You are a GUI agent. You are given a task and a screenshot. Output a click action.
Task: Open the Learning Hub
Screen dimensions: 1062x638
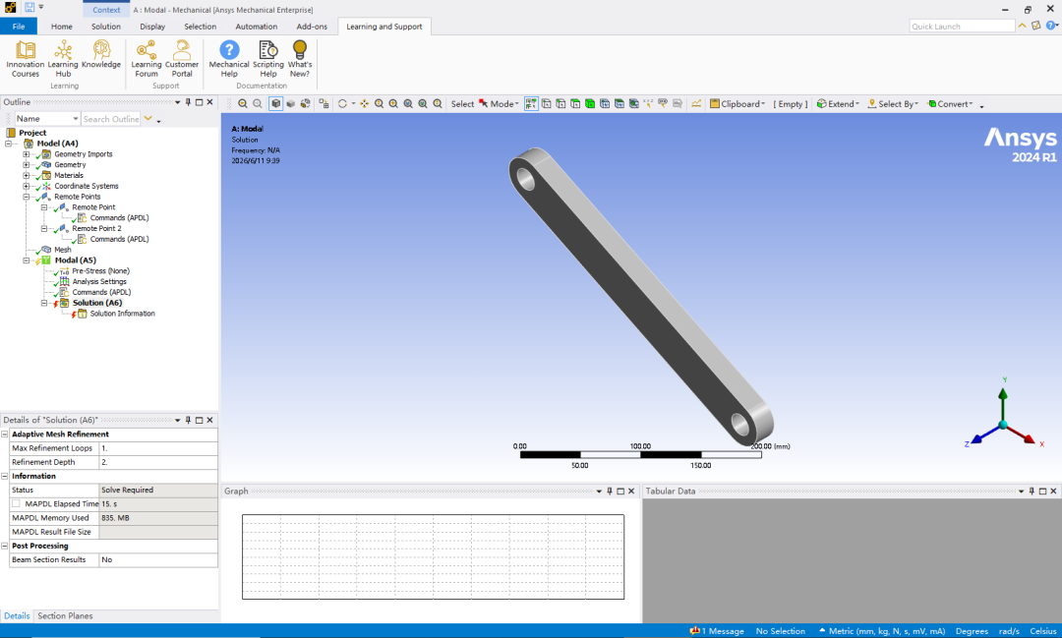pos(63,59)
